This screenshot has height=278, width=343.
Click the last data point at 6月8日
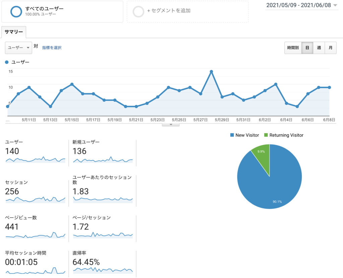pos(329,87)
